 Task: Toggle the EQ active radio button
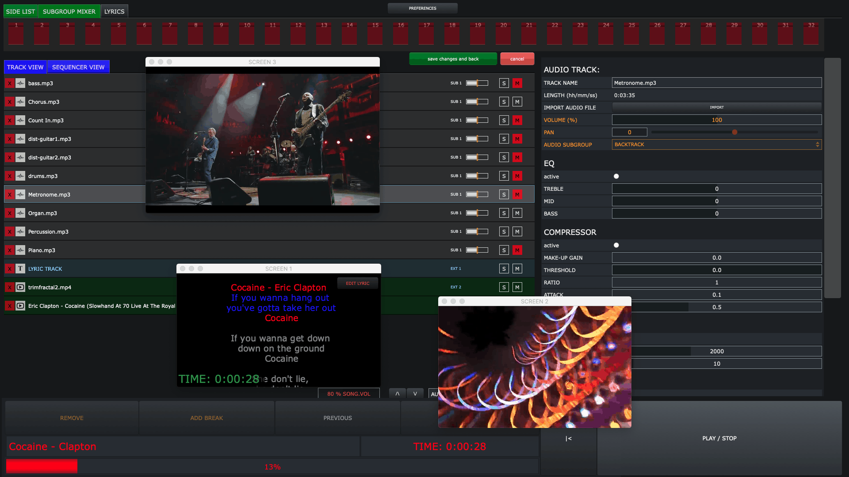[x=616, y=176]
